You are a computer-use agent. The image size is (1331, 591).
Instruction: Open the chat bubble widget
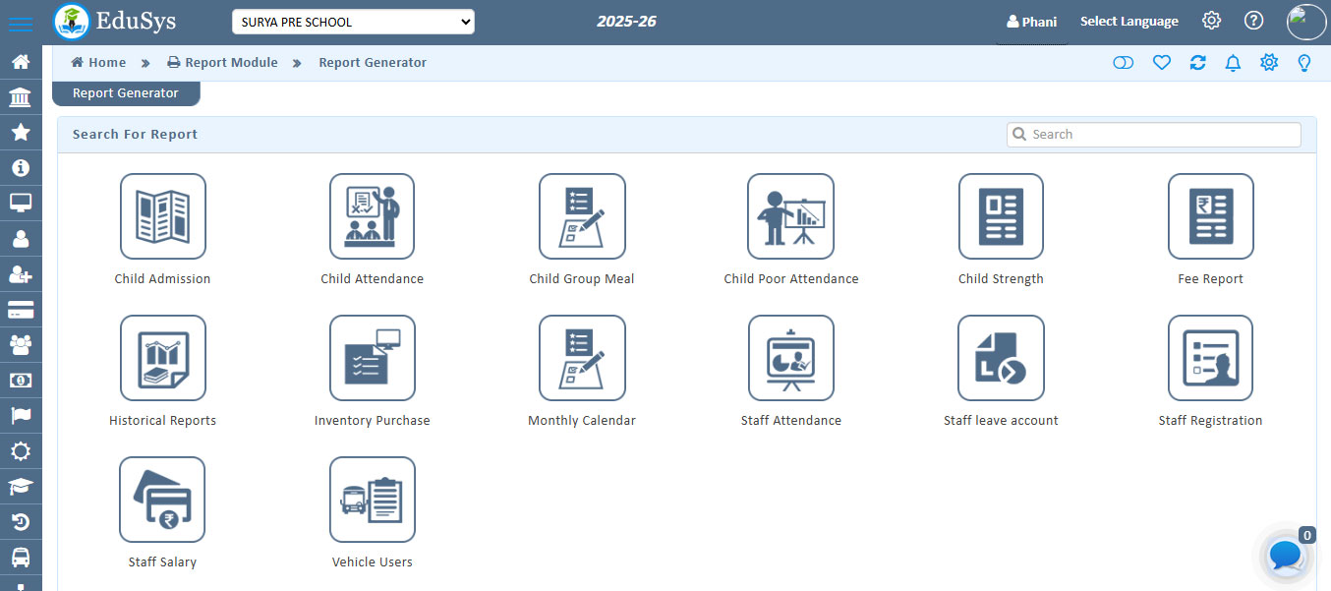[1286, 556]
